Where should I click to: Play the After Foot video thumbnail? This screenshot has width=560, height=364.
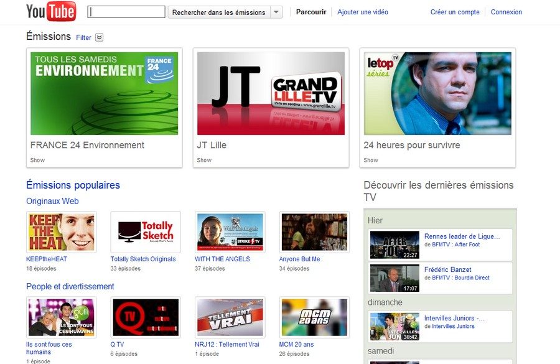tap(394, 245)
